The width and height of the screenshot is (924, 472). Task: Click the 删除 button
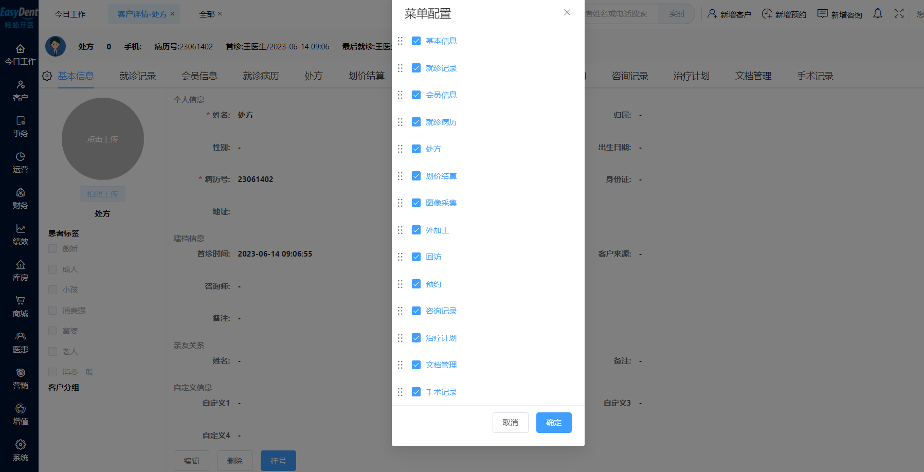[235, 461]
